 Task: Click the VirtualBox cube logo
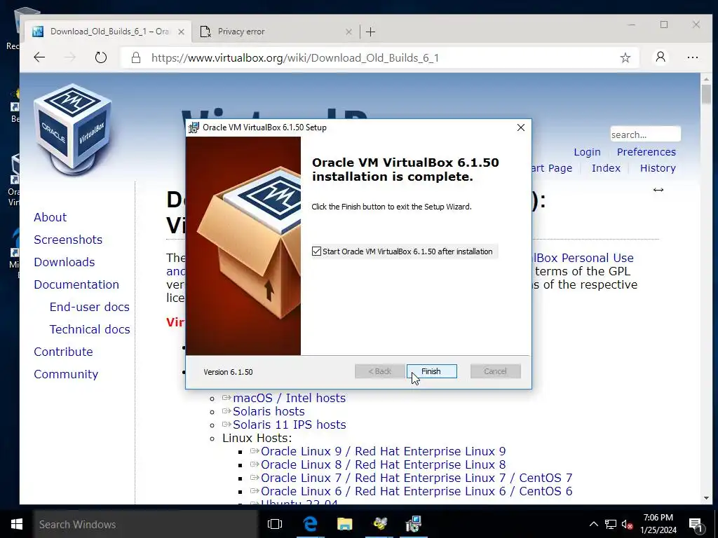pyautogui.click(x=73, y=129)
